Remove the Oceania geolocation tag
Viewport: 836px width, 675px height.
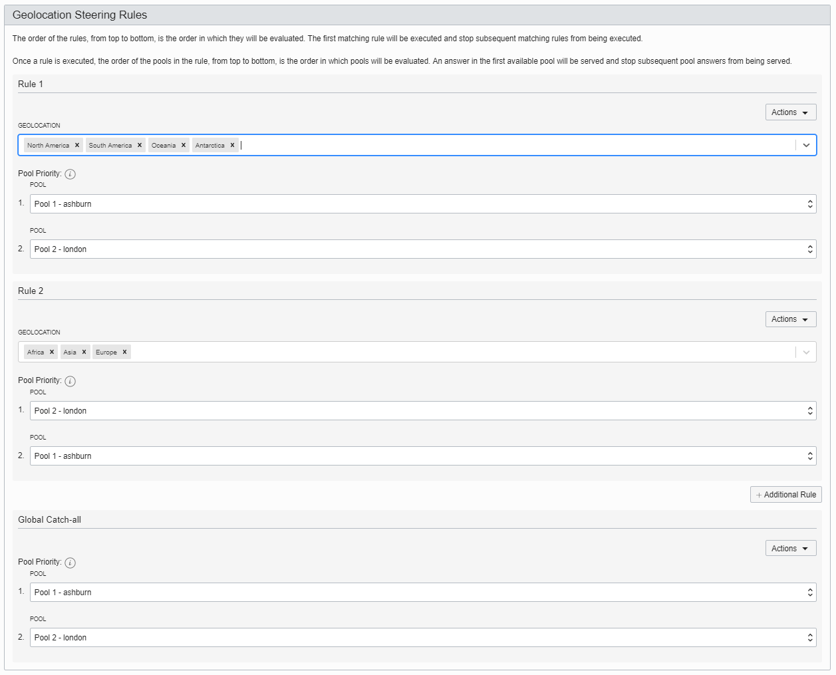[184, 146]
